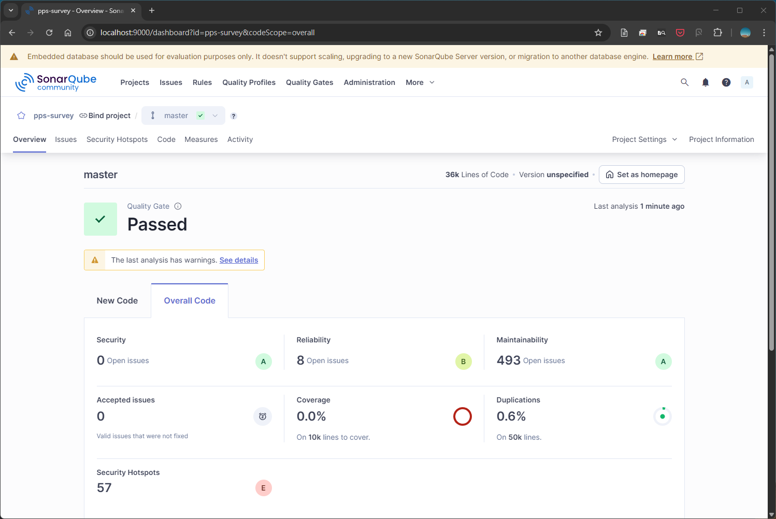This screenshot has width=776, height=519.
Task: Open the help question mark icon
Action: 726,82
